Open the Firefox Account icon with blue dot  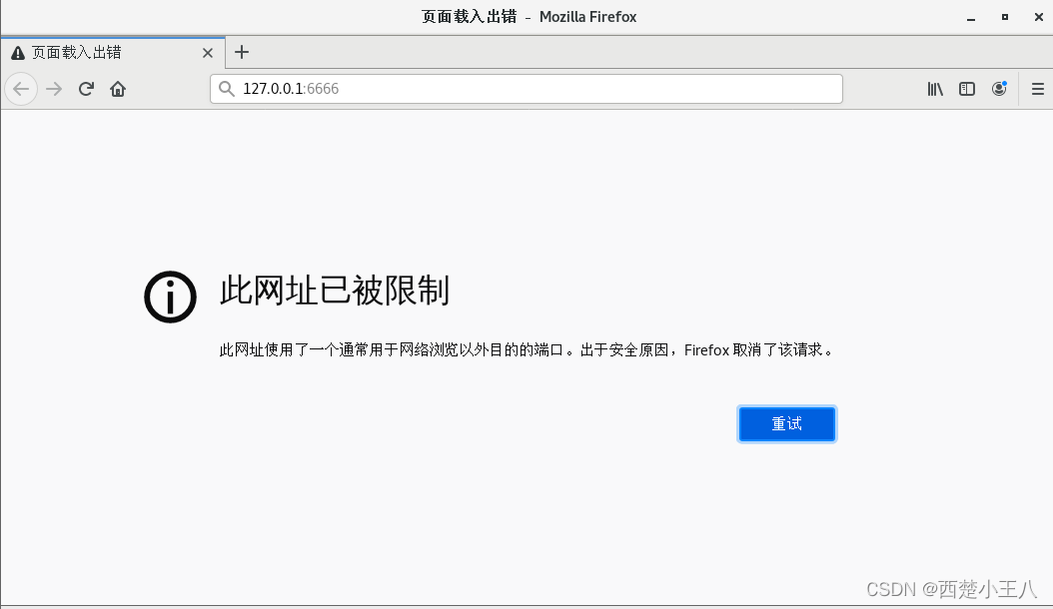tap(999, 89)
